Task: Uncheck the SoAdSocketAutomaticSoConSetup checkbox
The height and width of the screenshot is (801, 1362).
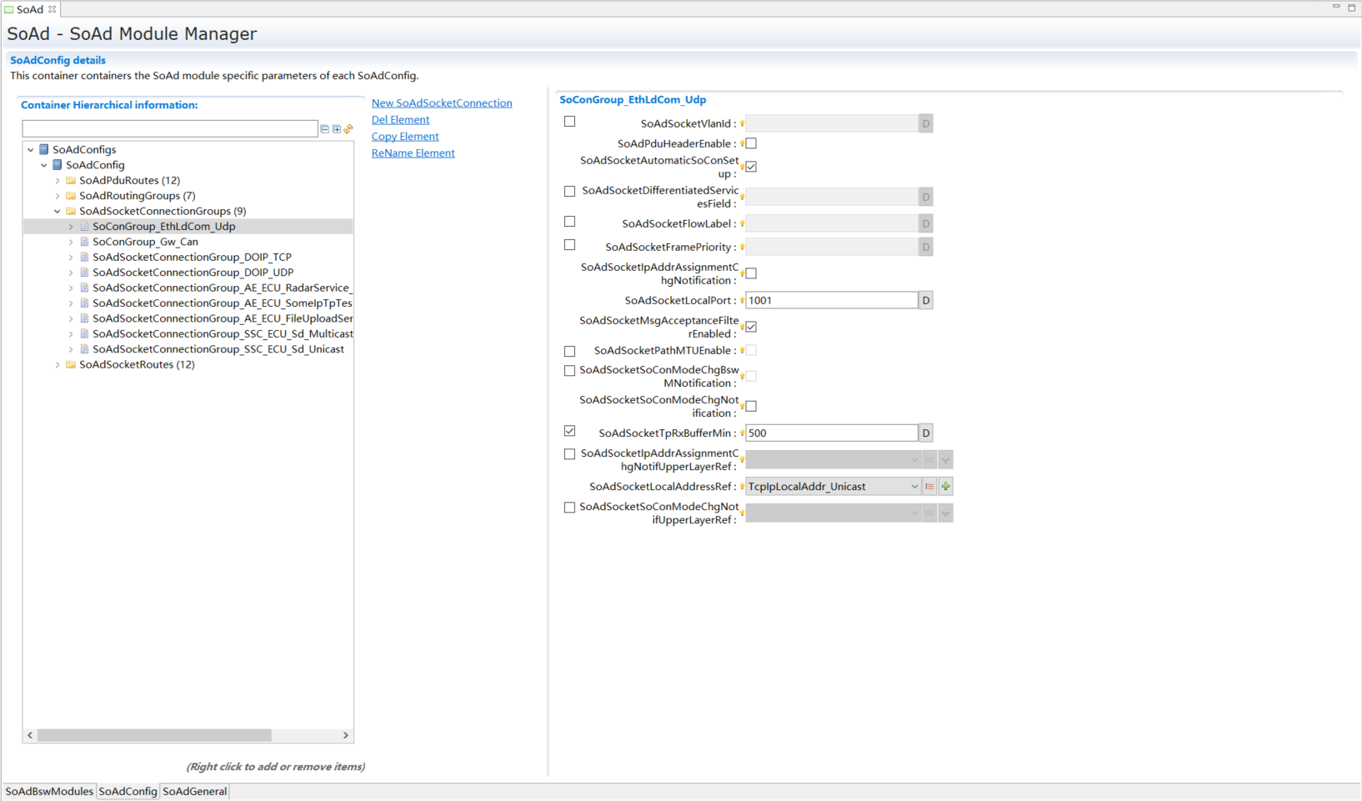Action: (751, 167)
